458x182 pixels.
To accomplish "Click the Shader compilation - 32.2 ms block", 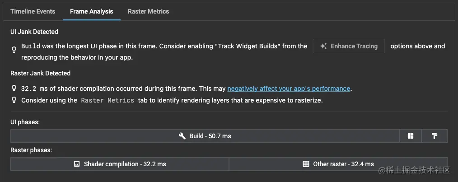I will pos(119,164).
